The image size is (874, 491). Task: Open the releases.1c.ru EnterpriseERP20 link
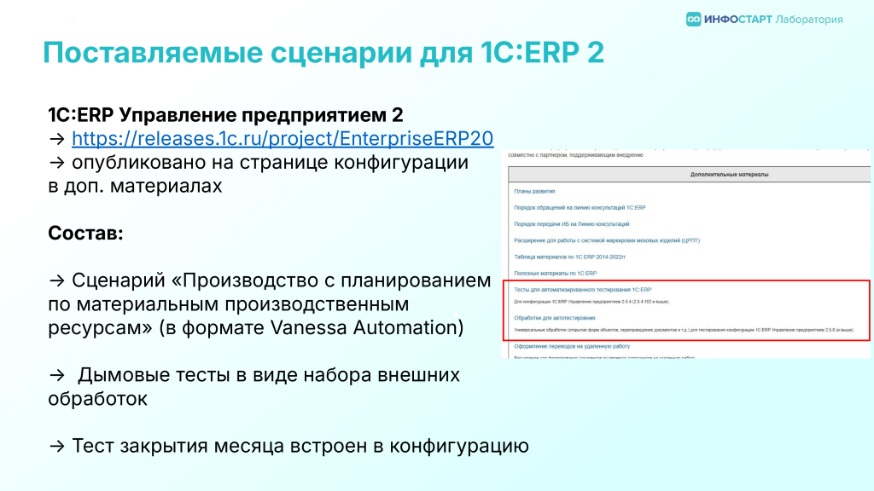283,139
